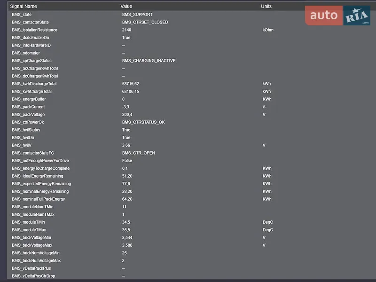Select the BMS_brickVoltageMax signal name

coord(32,245)
